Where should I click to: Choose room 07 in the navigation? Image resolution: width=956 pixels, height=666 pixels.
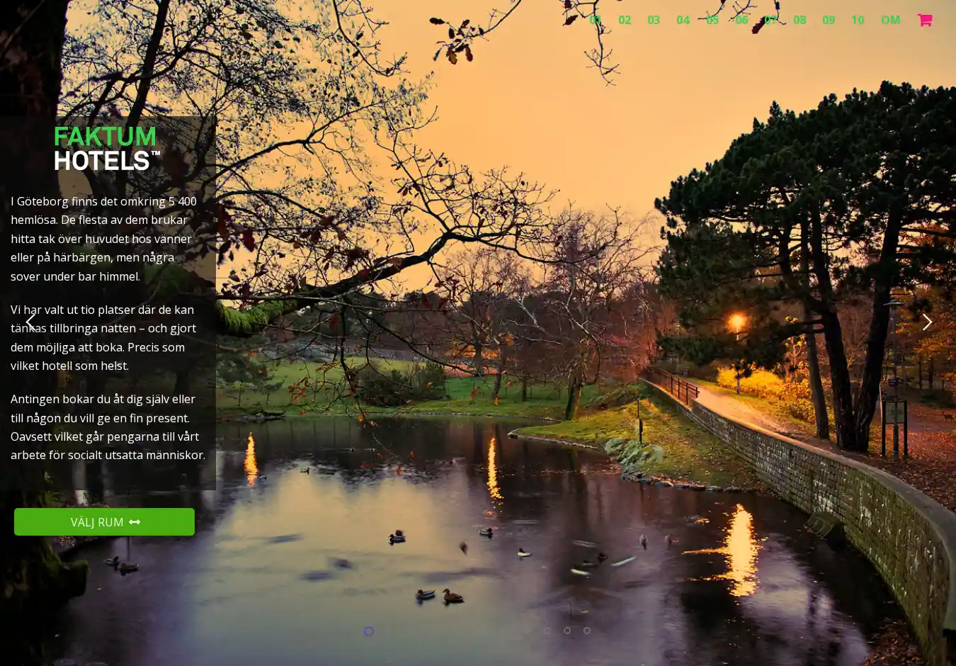pyautogui.click(x=770, y=20)
